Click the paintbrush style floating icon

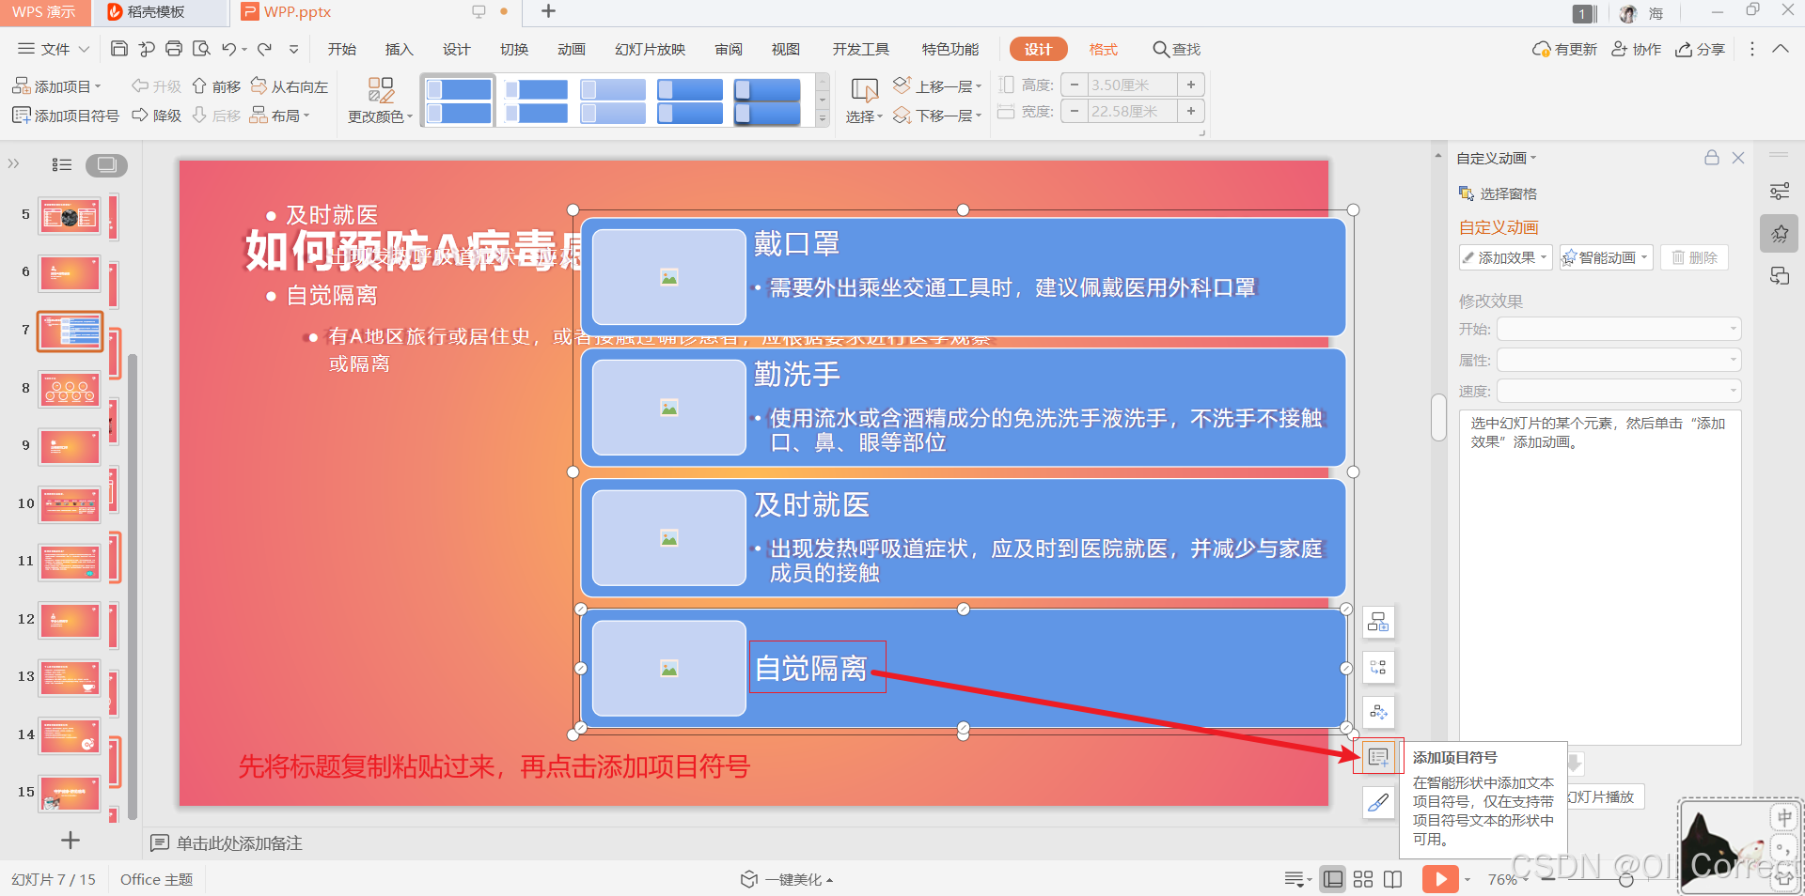click(1378, 802)
